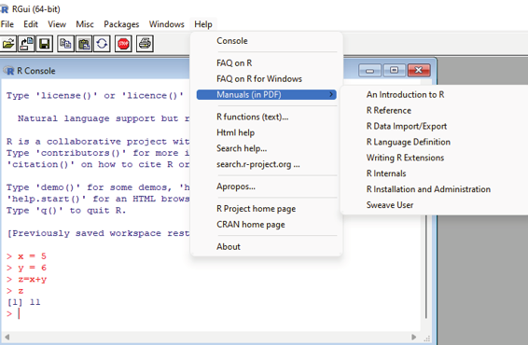Viewport: 528px width, 345px height.
Task: Open CRAN home page entry
Action: pos(251,225)
